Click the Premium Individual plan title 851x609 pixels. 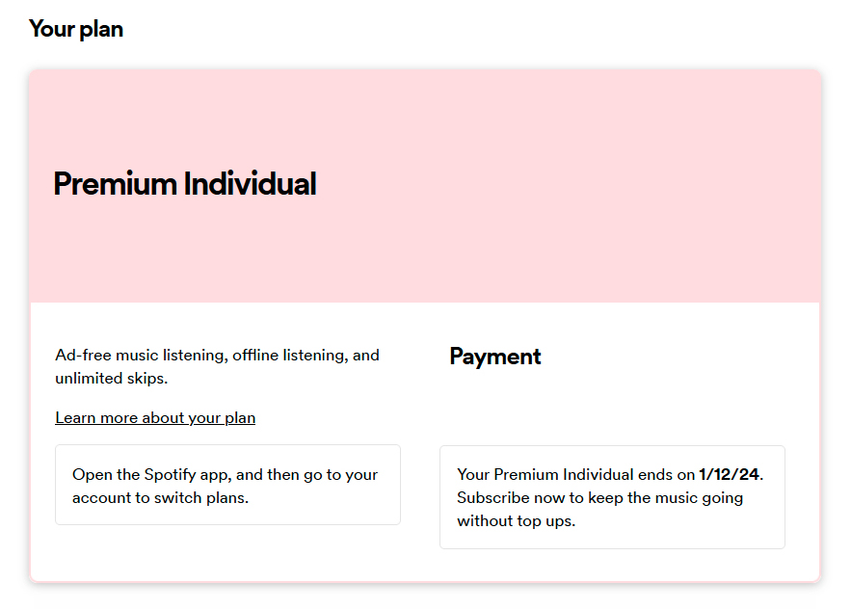(x=184, y=183)
